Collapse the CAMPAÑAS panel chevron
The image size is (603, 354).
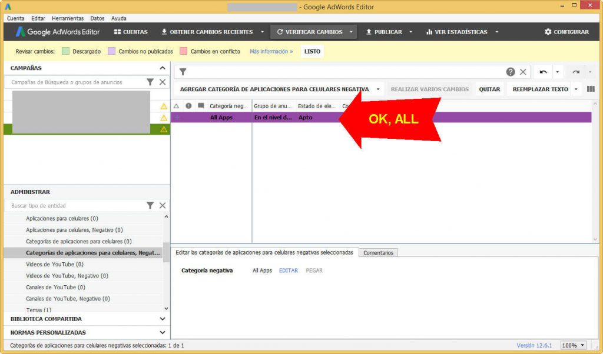pyautogui.click(x=163, y=68)
